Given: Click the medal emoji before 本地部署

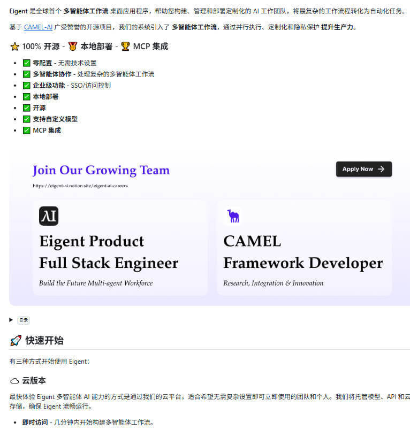Looking at the screenshot, I should pos(73,47).
